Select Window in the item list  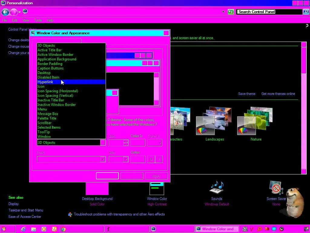pos(71,137)
